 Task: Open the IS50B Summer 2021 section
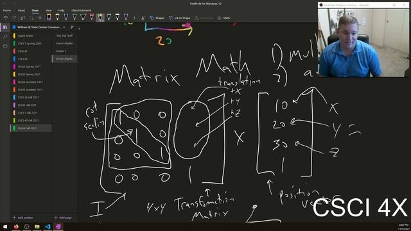pos(31,90)
